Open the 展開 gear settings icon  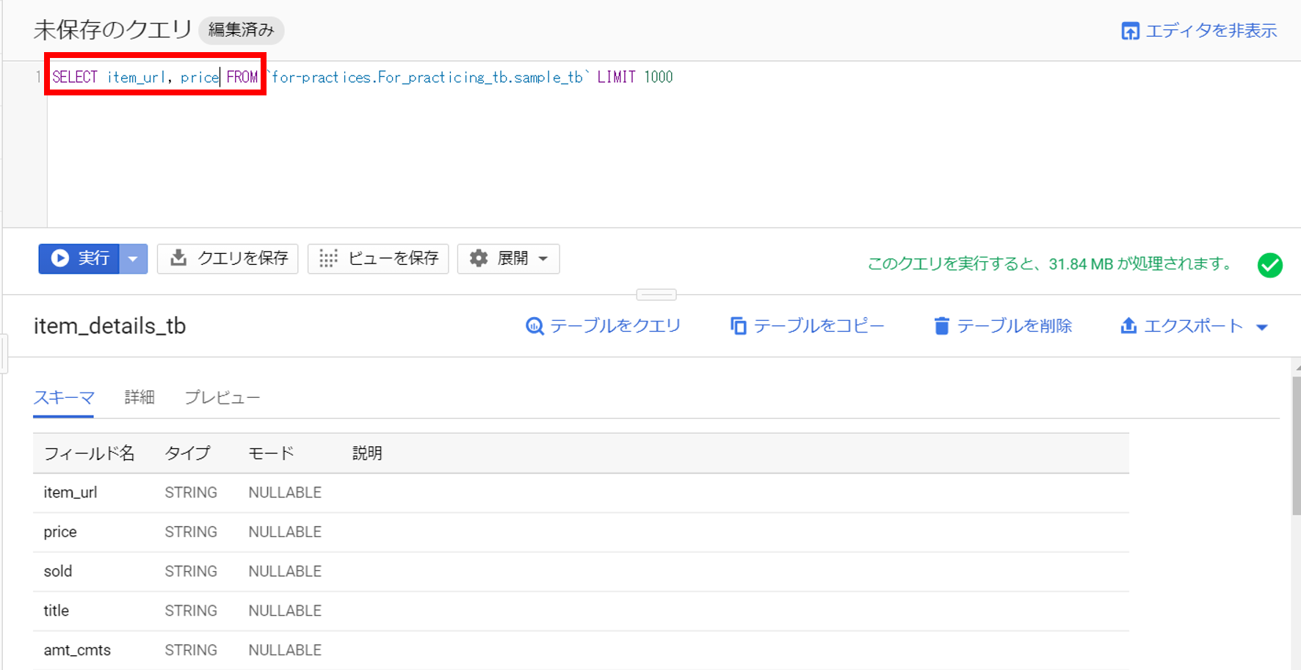[478, 258]
